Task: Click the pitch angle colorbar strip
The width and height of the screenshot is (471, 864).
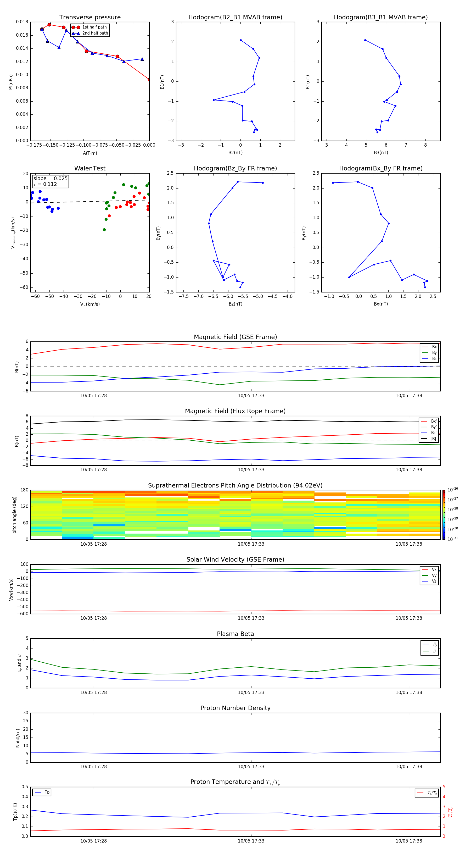Action: 444,515
